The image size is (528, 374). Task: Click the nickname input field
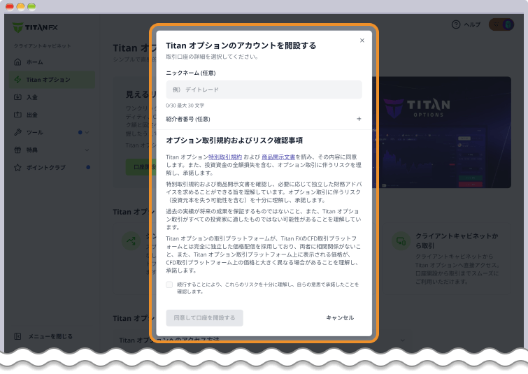(x=264, y=90)
